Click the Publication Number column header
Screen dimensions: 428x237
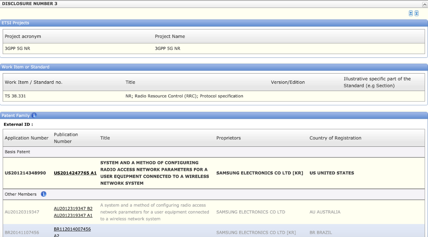[66, 138]
